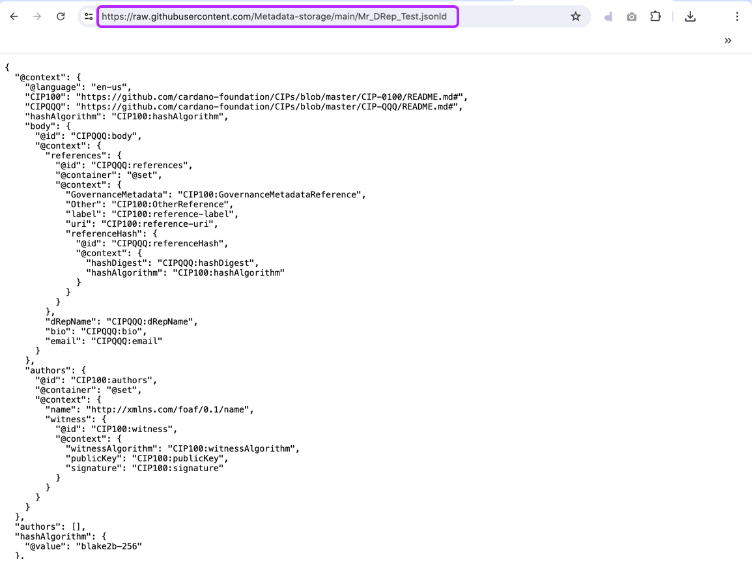Go back to the previous page
Image resolution: width=753 pixels, height=580 pixels.
click(14, 17)
